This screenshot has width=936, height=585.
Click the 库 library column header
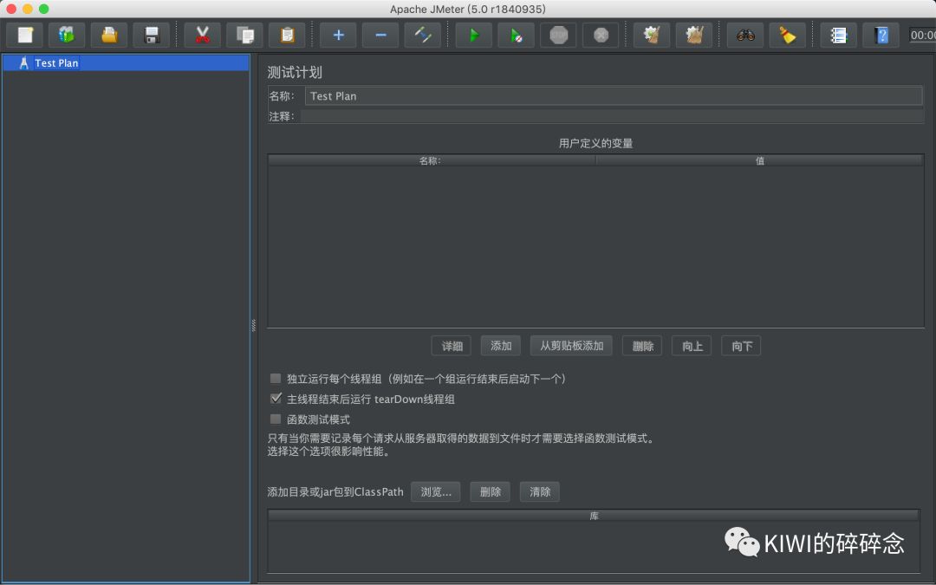point(594,516)
